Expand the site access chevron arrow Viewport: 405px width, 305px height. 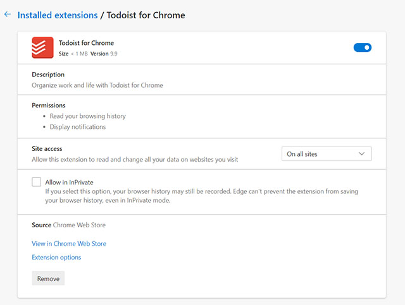click(361, 154)
